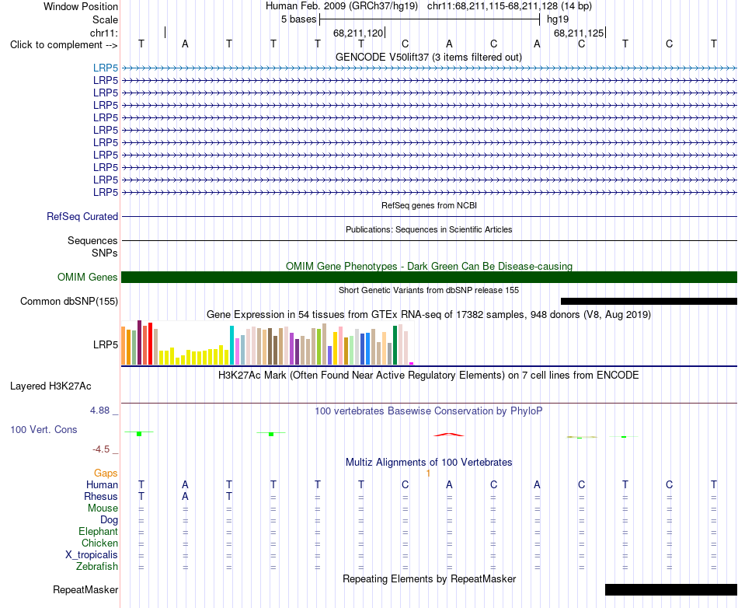The image size is (738, 608).
Task: Click the hg19 label beside the scale bar
Action: 558,19
